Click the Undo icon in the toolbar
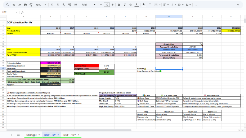Viewport: 246px width, 138px height. [14, 5]
